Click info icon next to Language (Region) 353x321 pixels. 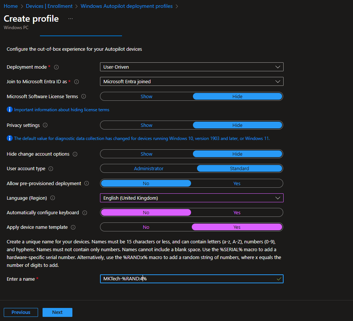click(x=53, y=198)
